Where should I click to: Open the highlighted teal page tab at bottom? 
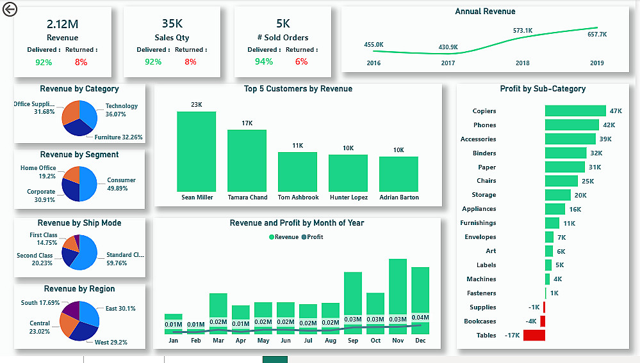click(275, 359)
